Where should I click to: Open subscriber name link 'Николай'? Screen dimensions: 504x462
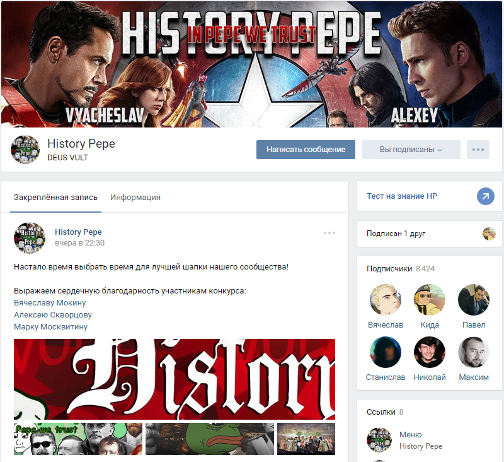pos(430,377)
